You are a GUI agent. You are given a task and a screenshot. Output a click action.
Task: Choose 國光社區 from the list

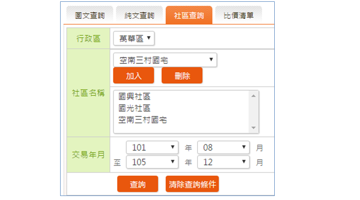(134, 108)
